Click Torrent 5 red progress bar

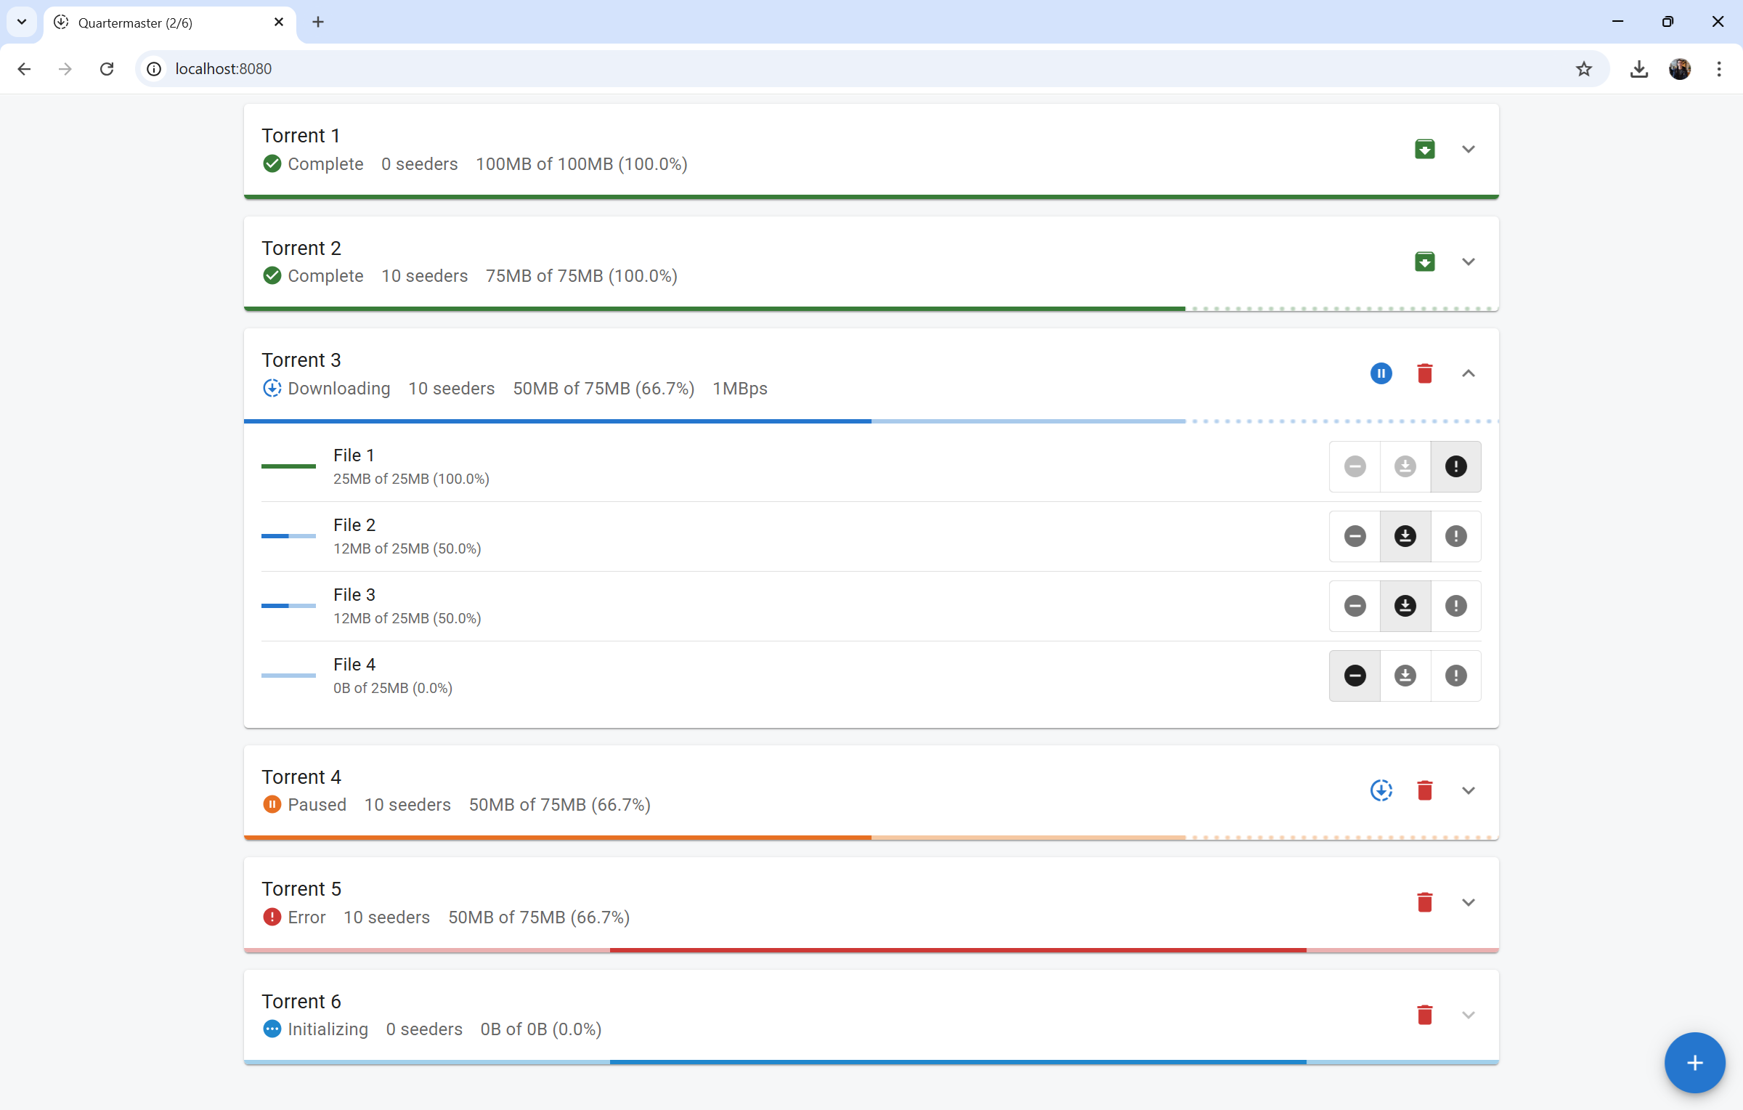pyautogui.click(x=871, y=950)
